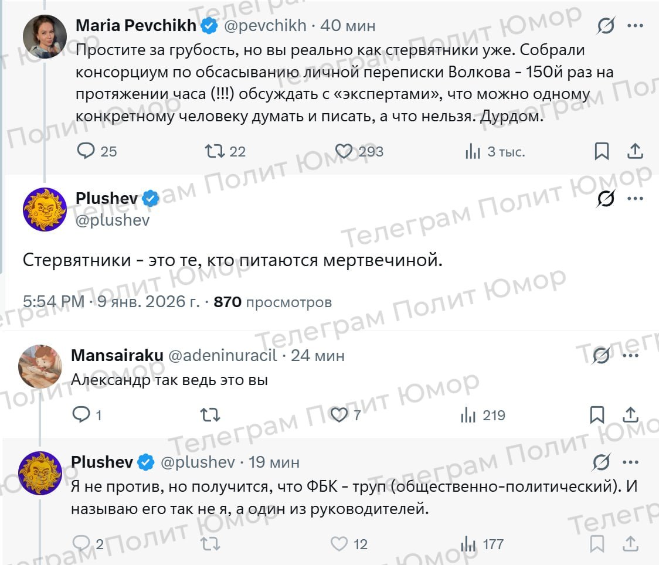Like Mansairaku's reply

(339, 415)
